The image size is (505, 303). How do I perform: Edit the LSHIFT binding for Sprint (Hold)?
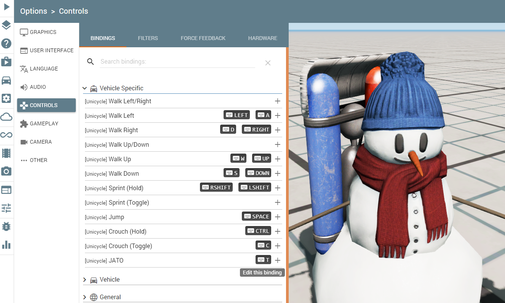(x=255, y=188)
